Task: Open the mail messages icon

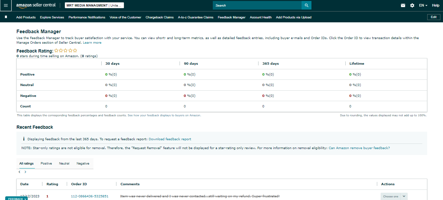Action: point(403,5)
